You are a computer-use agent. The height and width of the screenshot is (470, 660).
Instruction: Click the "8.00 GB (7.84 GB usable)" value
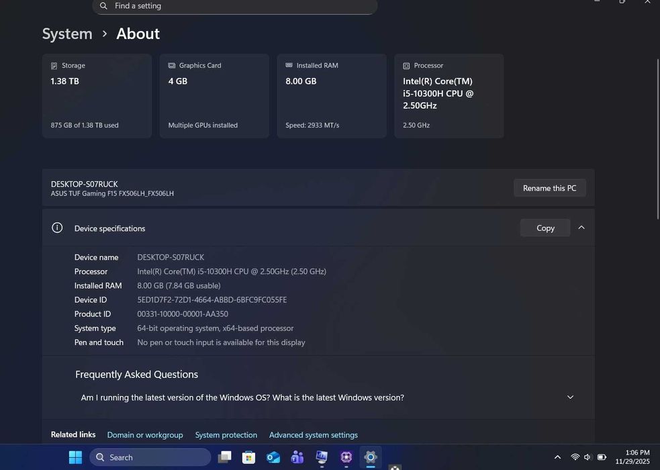pos(179,286)
